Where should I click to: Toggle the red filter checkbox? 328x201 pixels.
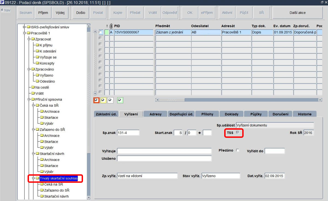pos(96,100)
